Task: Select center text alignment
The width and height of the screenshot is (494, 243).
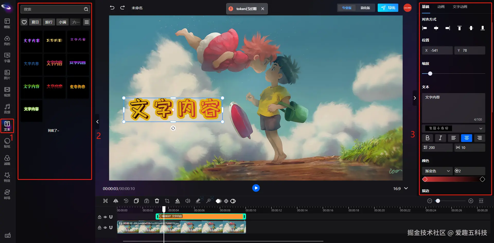Action: pos(466,138)
